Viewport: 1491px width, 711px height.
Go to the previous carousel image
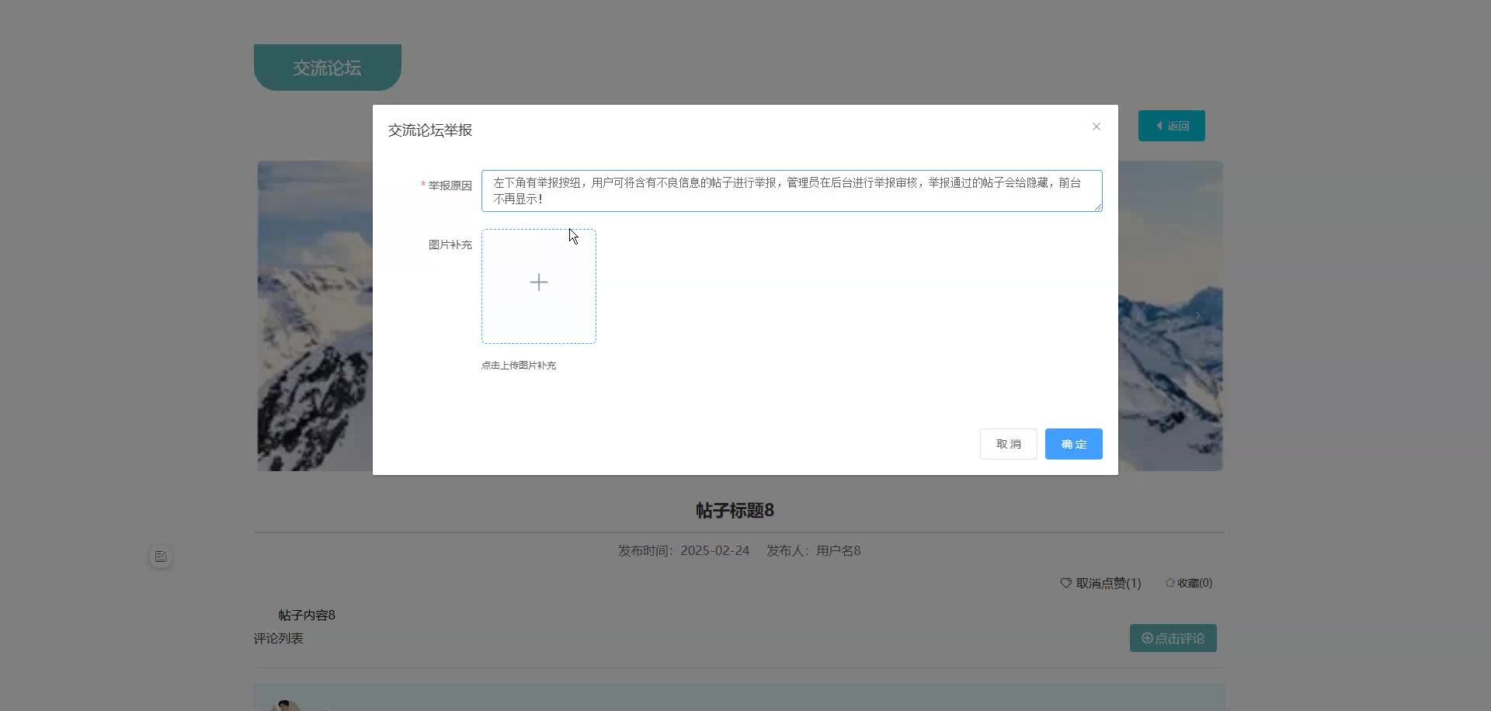pos(280,315)
